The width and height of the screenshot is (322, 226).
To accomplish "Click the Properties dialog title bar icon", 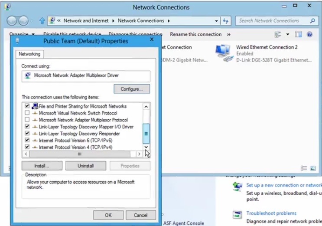I will pos(17,41).
